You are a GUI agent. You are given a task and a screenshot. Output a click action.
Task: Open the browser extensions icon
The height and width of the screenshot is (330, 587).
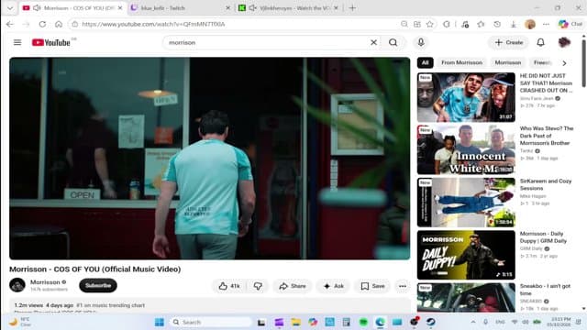(447, 24)
